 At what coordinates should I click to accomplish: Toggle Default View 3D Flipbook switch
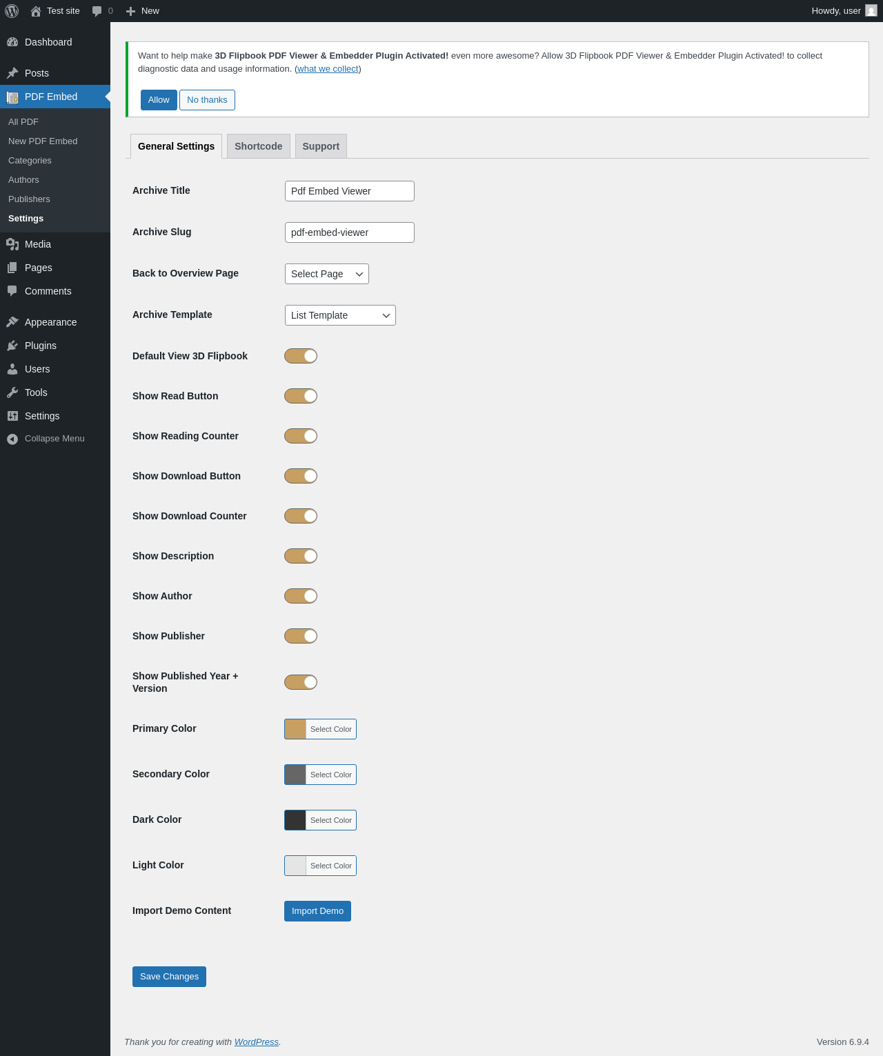tap(301, 356)
